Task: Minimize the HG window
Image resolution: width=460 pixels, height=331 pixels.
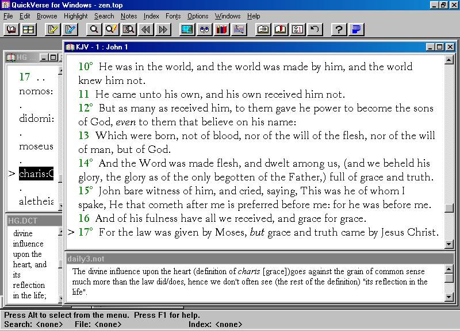Action: (x=44, y=57)
